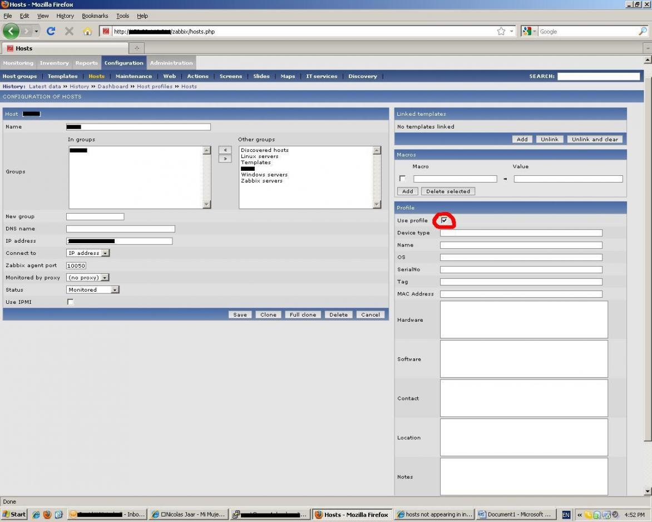652x522 pixels.
Task: Bookmark this page with the star icon
Action: (501, 31)
